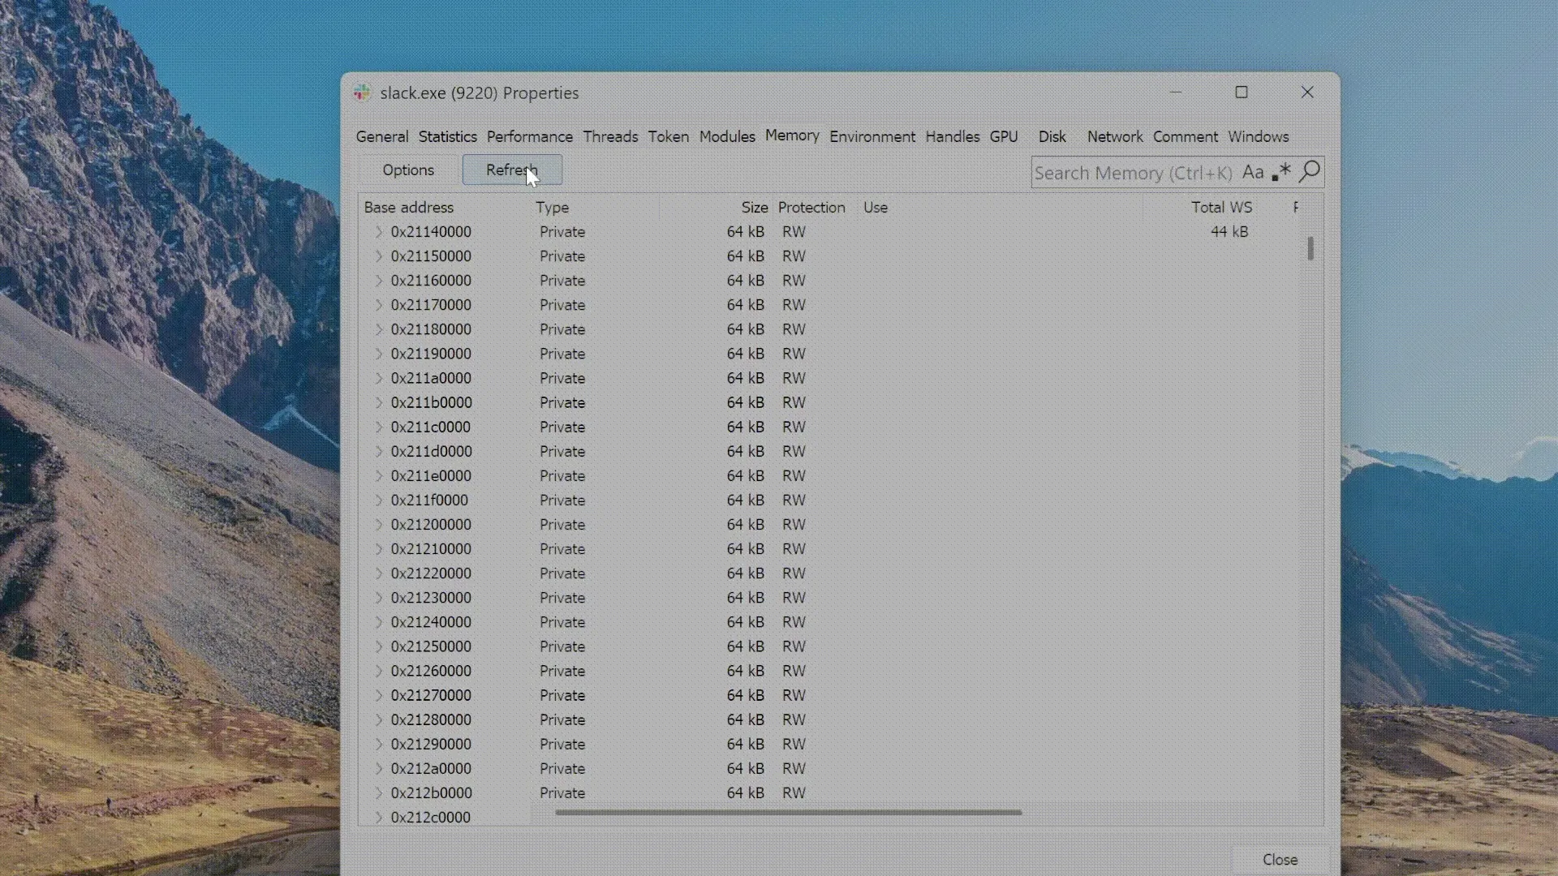Screen dimensions: 1558x876
Task: Toggle regex search icon
Action: coord(1281,172)
